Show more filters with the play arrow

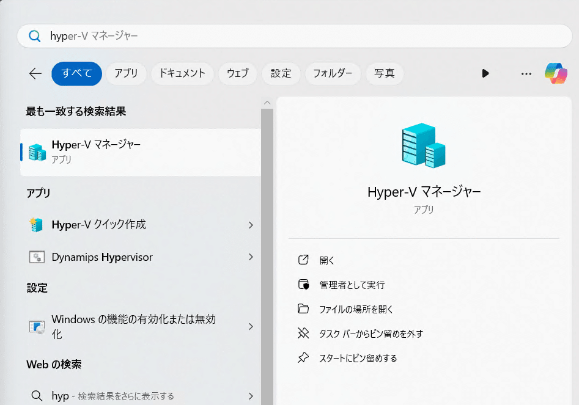coord(485,73)
